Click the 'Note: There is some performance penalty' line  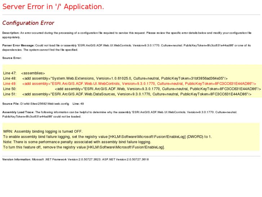(x=77, y=142)
